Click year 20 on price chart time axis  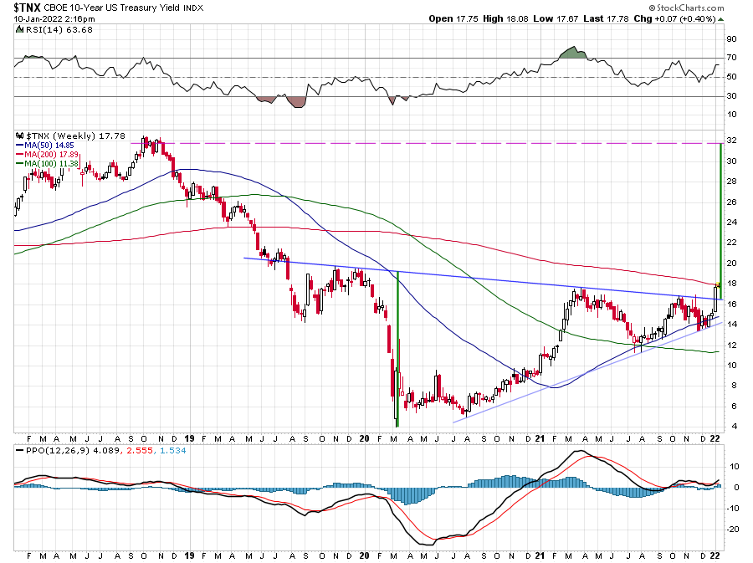pyautogui.click(x=365, y=438)
